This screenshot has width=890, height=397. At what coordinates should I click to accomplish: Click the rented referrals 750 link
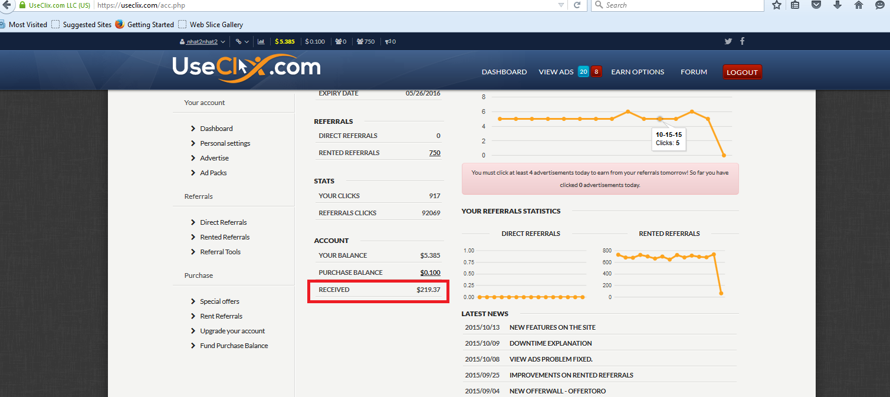(435, 153)
